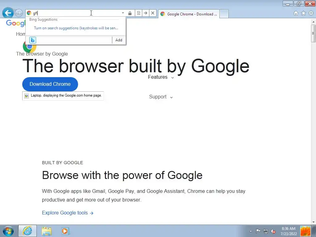Click the 'The Browser by Google' text
Image resolution: width=316 pixels, height=237 pixels.
[42, 54]
